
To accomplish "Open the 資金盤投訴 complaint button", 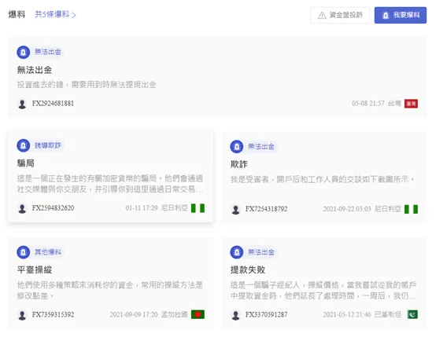I will (x=340, y=15).
